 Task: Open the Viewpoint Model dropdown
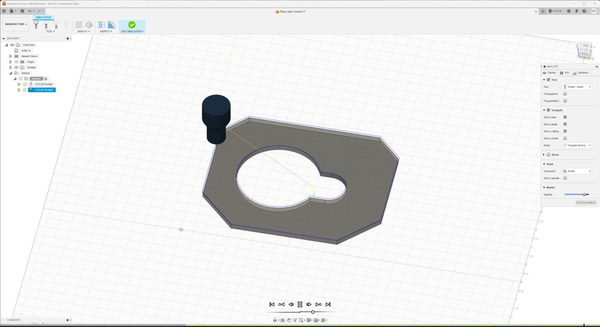577,171
